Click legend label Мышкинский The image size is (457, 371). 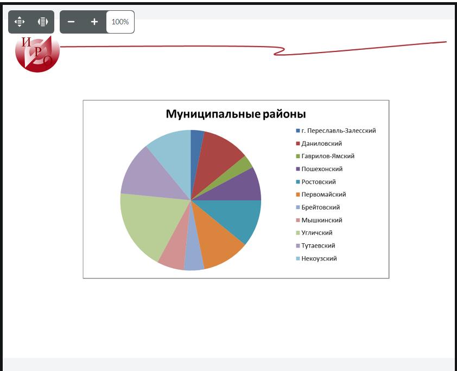(322, 220)
